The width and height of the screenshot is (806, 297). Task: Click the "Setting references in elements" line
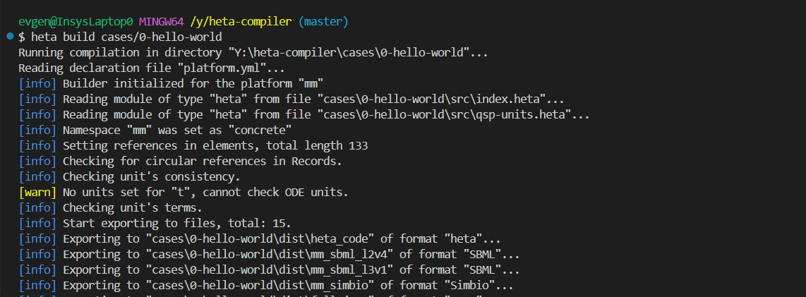193,146
